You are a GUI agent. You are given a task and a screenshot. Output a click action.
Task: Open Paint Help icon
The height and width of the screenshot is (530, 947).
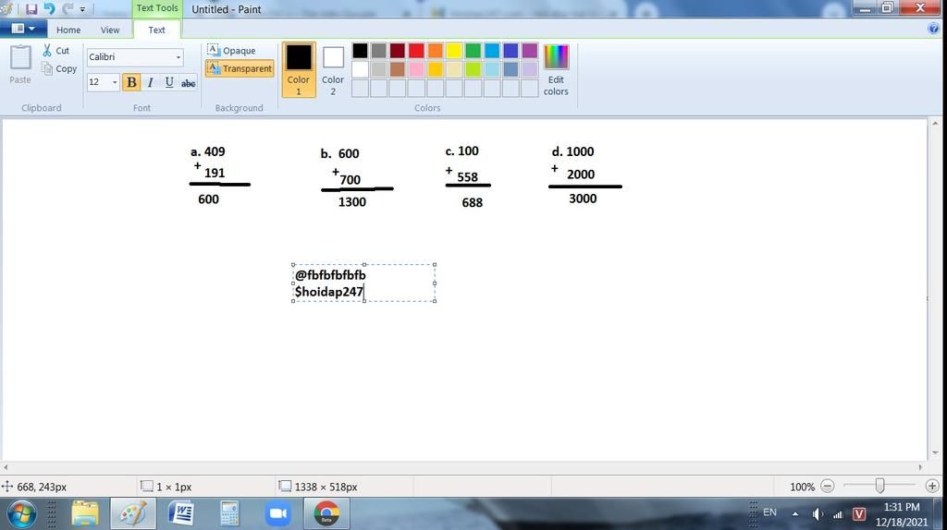(x=933, y=29)
